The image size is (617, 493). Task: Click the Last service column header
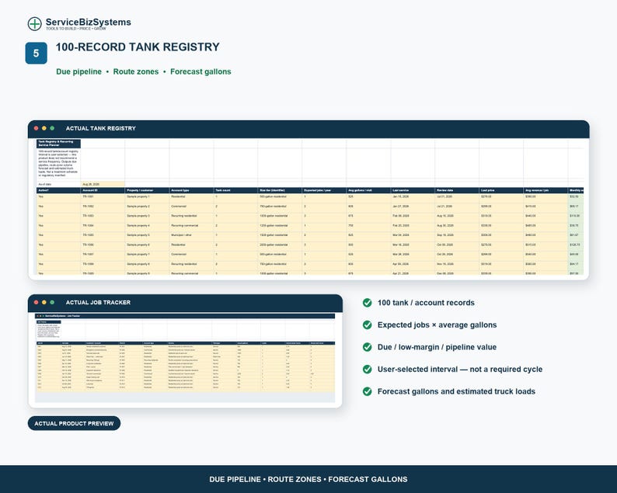[x=413, y=190]
